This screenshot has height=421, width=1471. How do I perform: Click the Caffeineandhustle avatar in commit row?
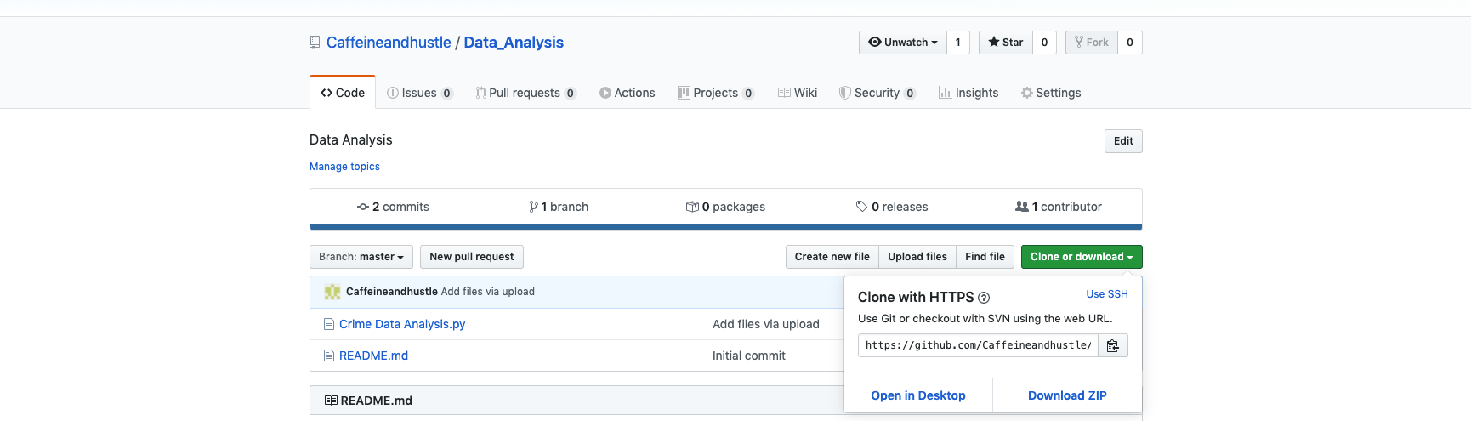pyautogui.click(x=332, y=292)
